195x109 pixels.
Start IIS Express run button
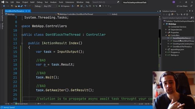[64, 6]
